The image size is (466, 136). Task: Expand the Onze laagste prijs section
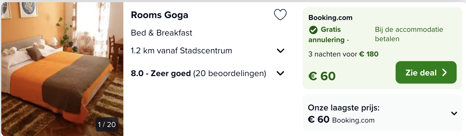tap(454, 114)
